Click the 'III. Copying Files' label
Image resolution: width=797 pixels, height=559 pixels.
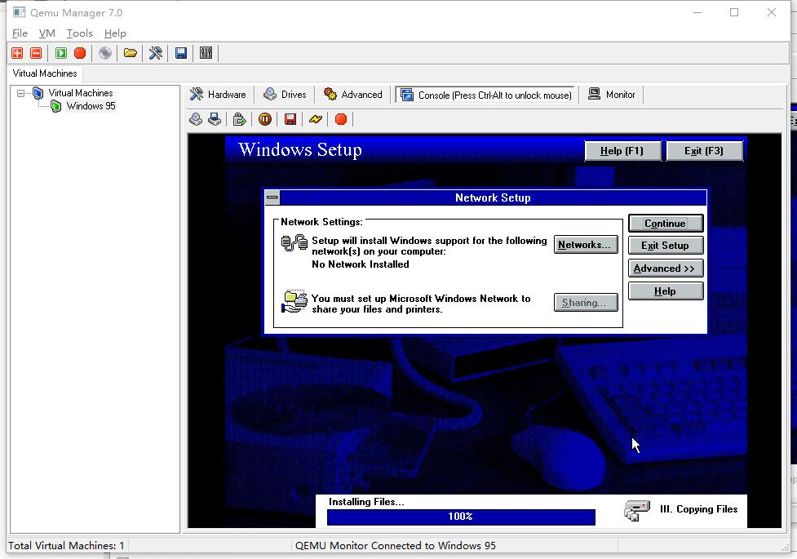(698, 509)
